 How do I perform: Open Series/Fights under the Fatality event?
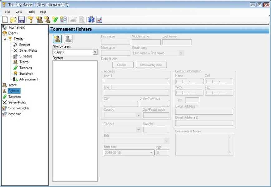(28, 50)
